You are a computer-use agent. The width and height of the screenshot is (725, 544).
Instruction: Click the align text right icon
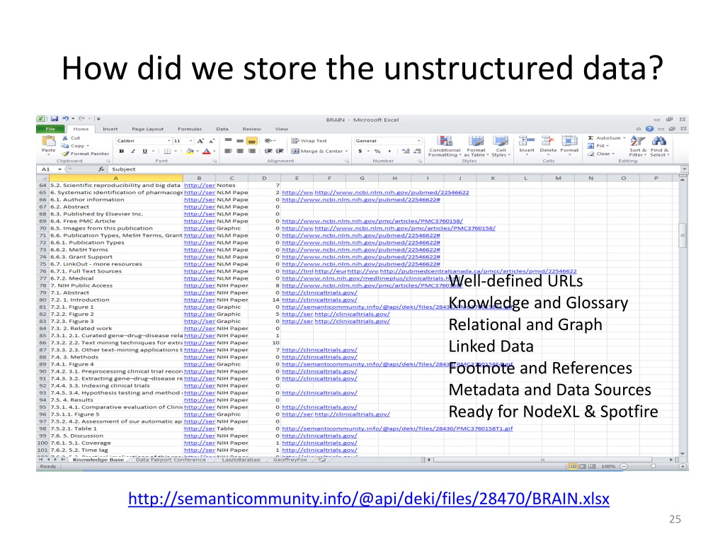coord(252,151)
